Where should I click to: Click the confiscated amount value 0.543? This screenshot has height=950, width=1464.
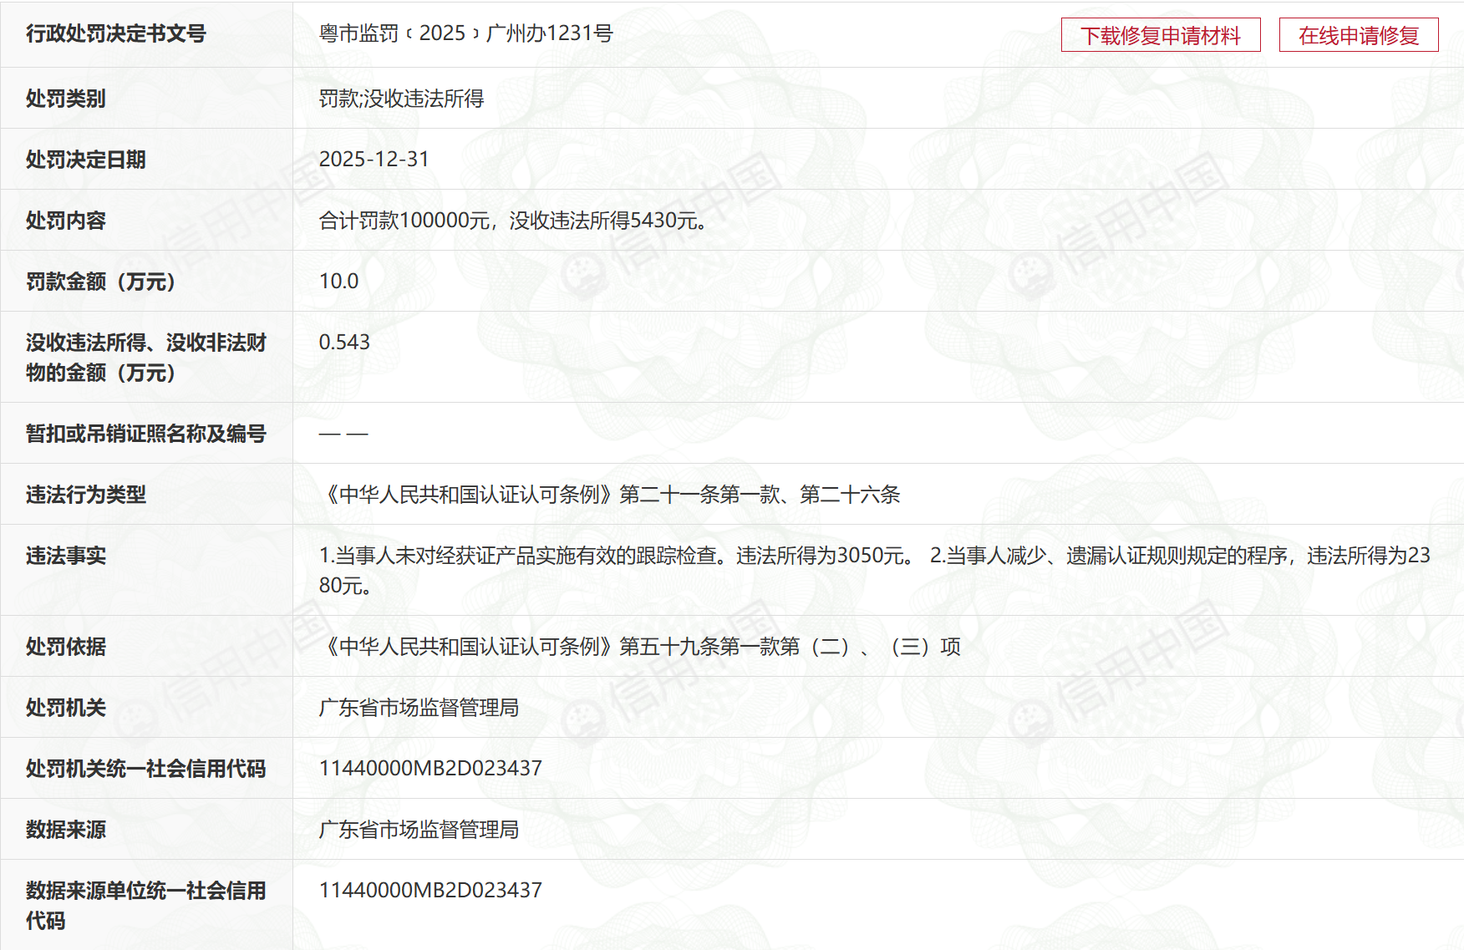[344, 343]
